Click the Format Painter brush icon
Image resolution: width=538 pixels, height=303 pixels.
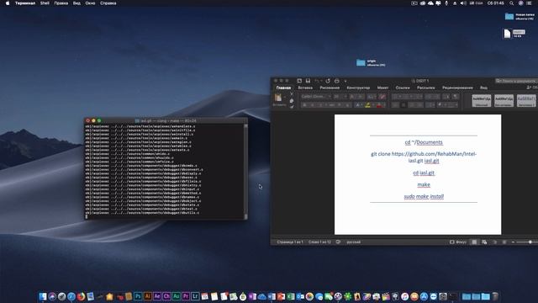pyautogui.click(x=292, y=107)
